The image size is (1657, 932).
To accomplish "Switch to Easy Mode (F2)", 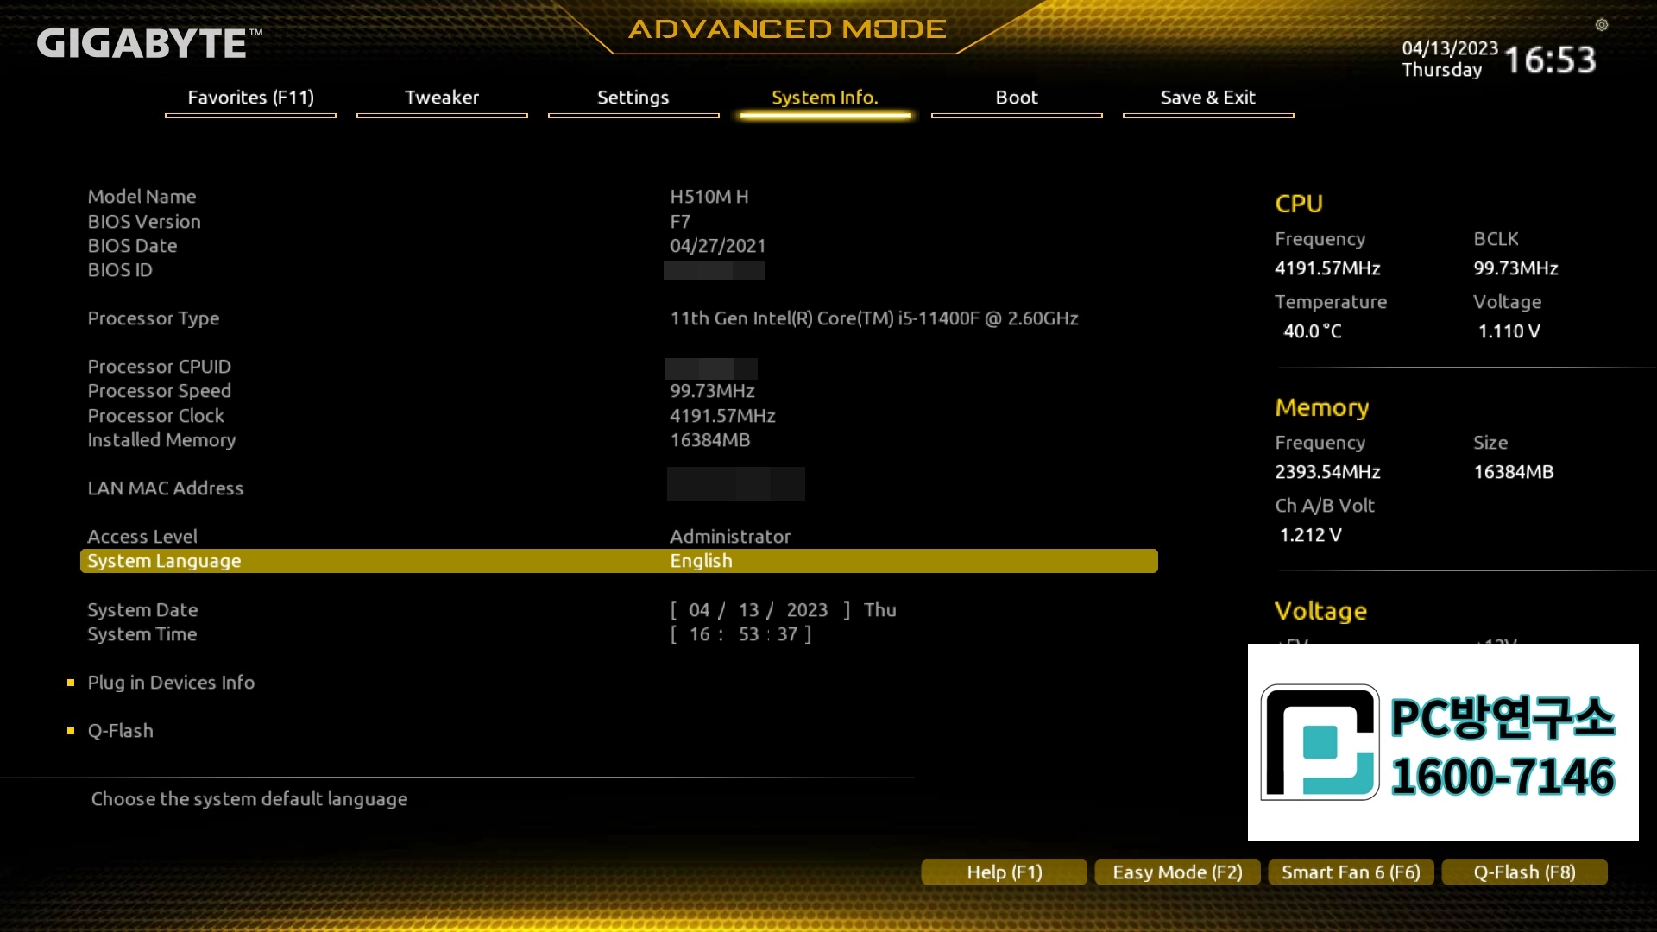I will point(1177,872).
